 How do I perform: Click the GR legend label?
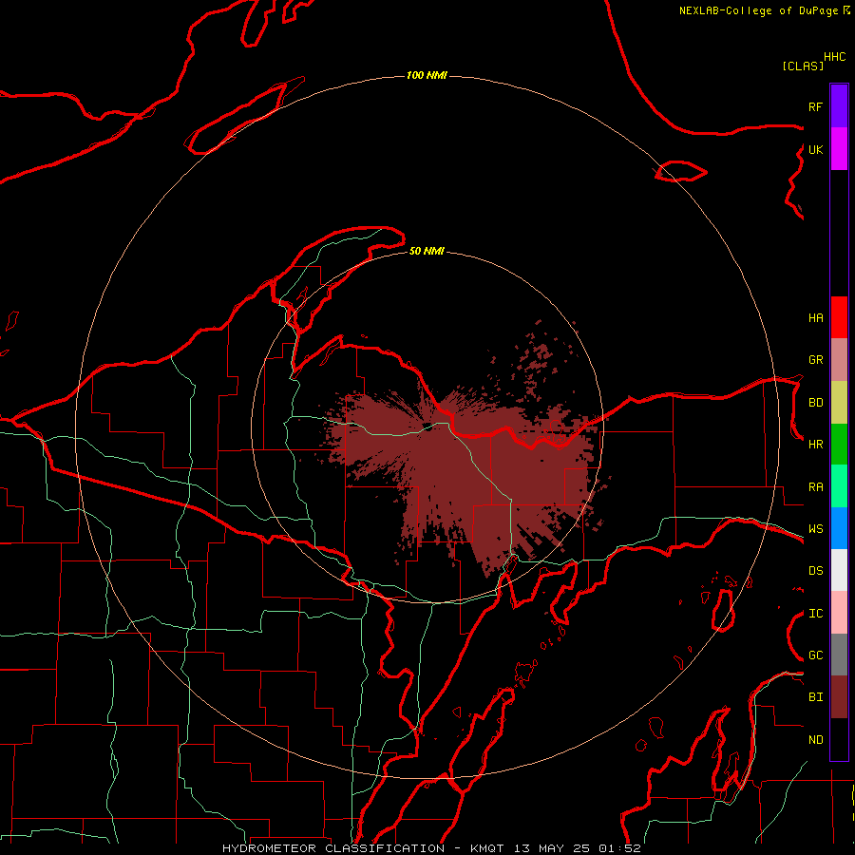pos(815,360)
